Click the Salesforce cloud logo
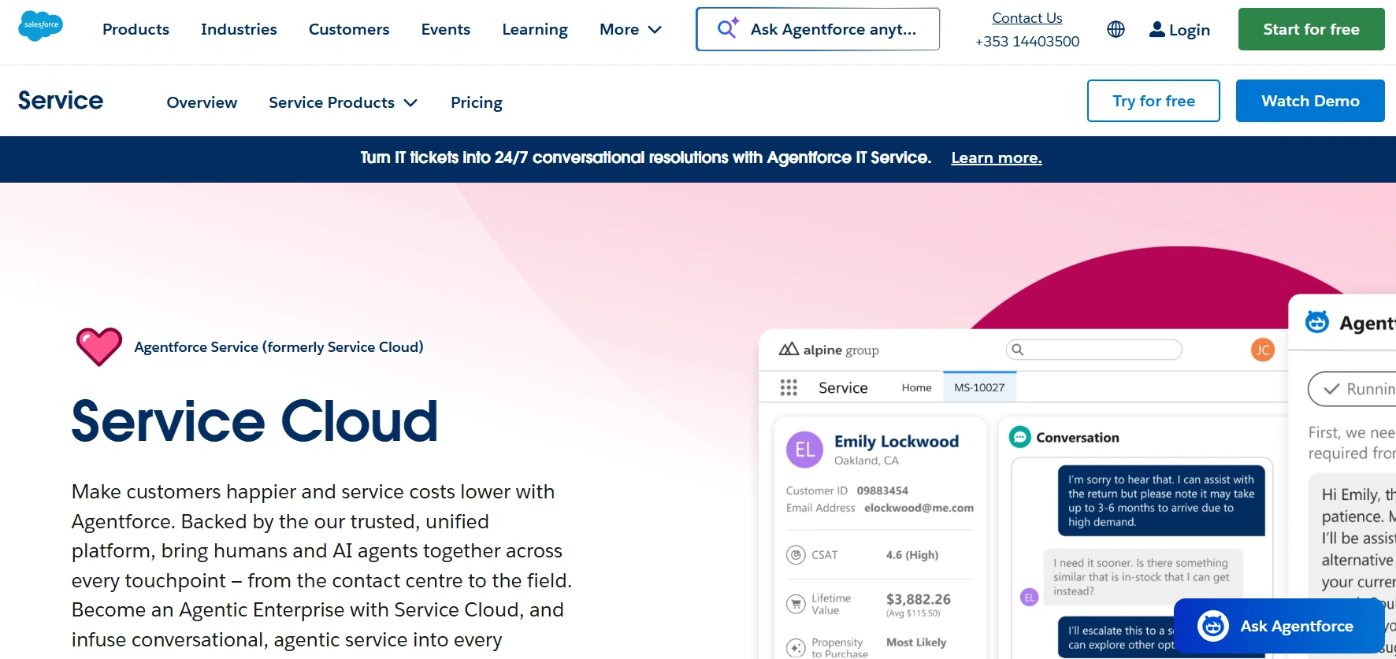 pos(40,26)
